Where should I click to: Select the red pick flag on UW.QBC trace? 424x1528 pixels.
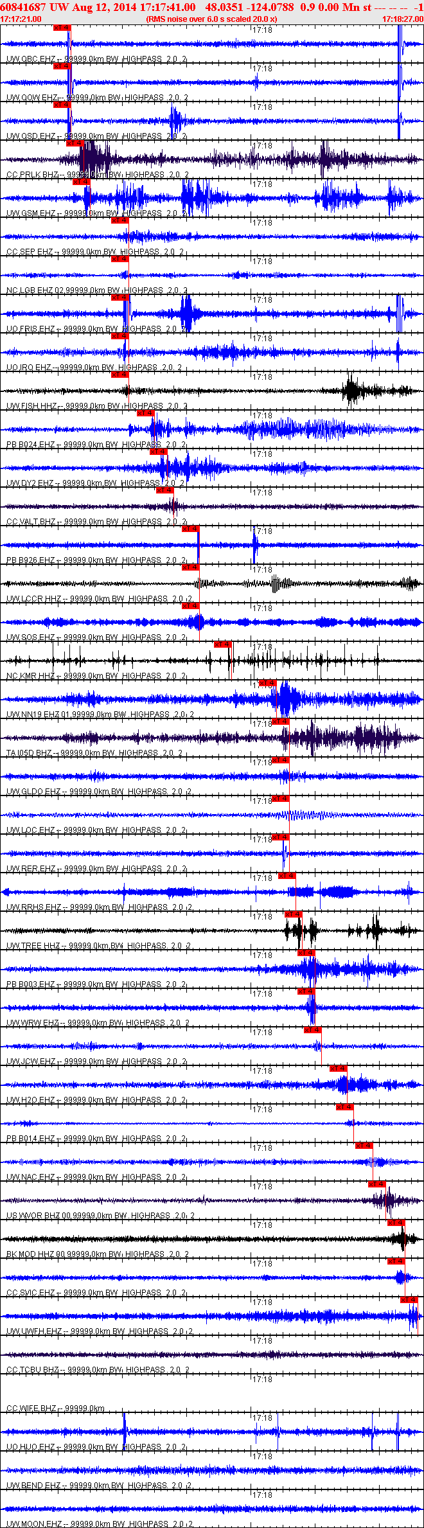pyautogui.click(x=62, y=28)
